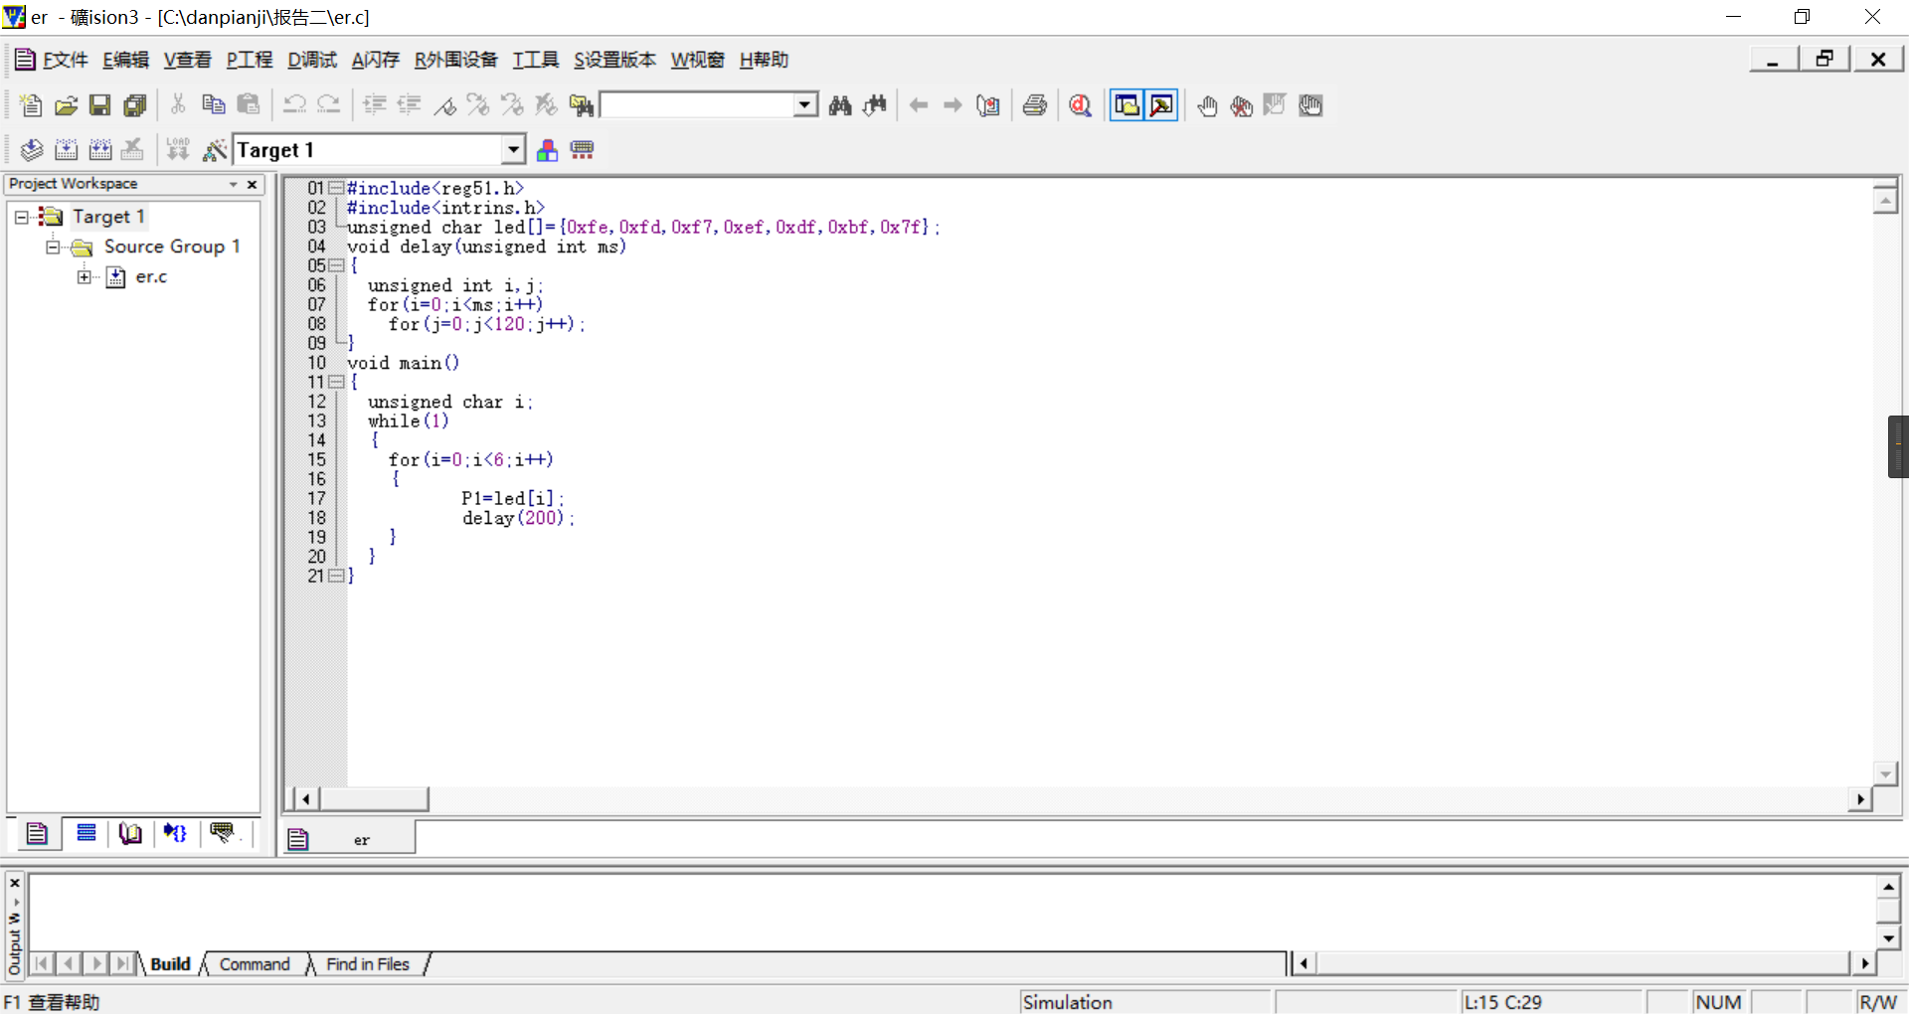This screenshot has width=1909, height=1014.
Task: Click the LOAD download to flash icon
Action: click(178, 150)
